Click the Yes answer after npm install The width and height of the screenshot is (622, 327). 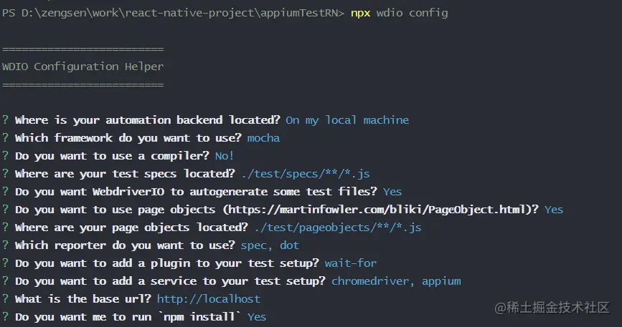(x=257, y=317)
